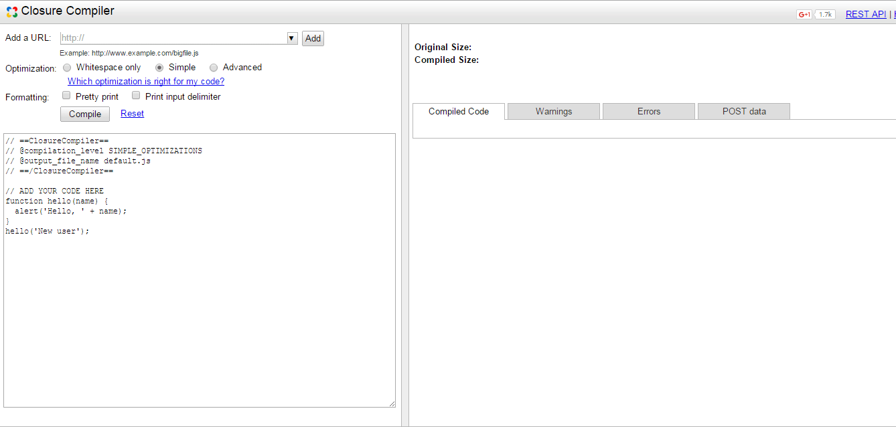Viewport: 896px width, 427px height.
Task: Select Whitespace only optimization
Action: click(67, 68)
